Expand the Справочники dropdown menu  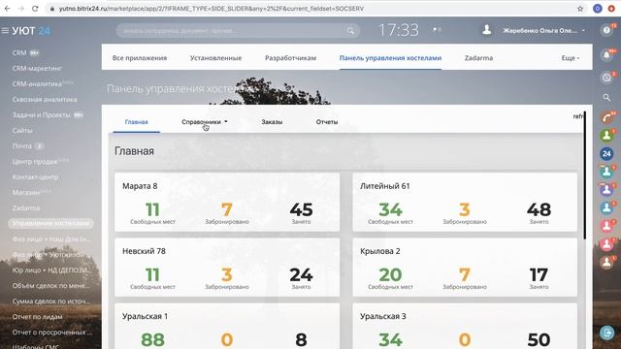pos(205,122)
